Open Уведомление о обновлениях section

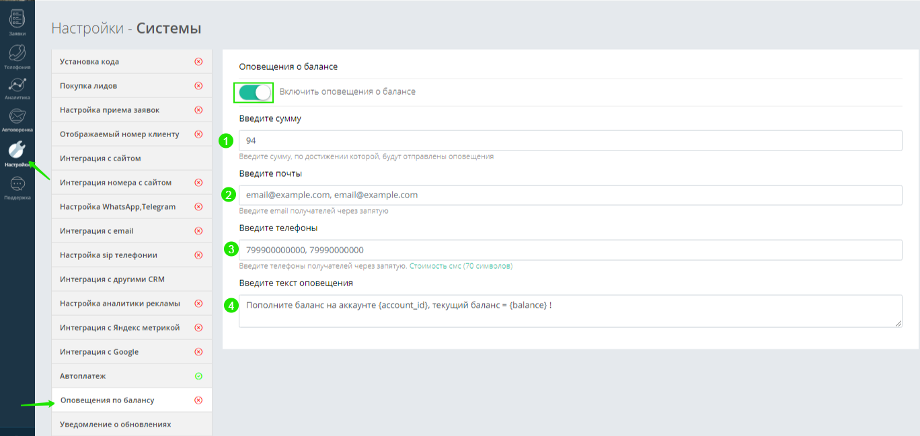pos(132,425)
